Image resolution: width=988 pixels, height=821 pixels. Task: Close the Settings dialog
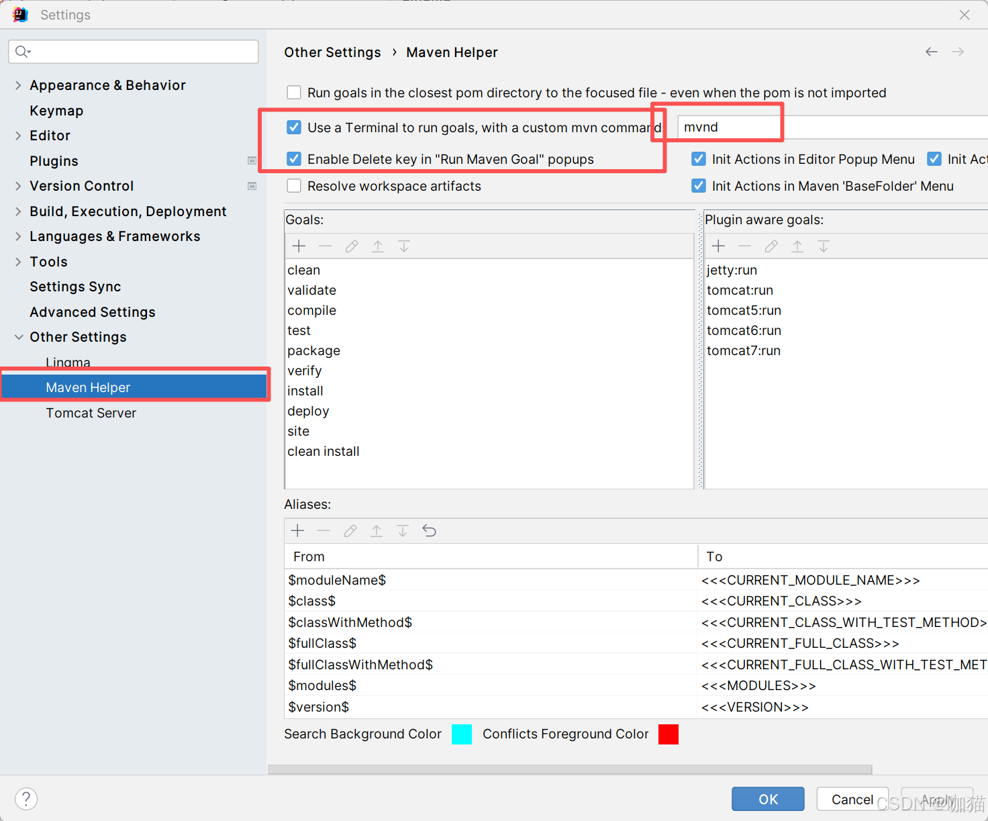coord(965,14)
